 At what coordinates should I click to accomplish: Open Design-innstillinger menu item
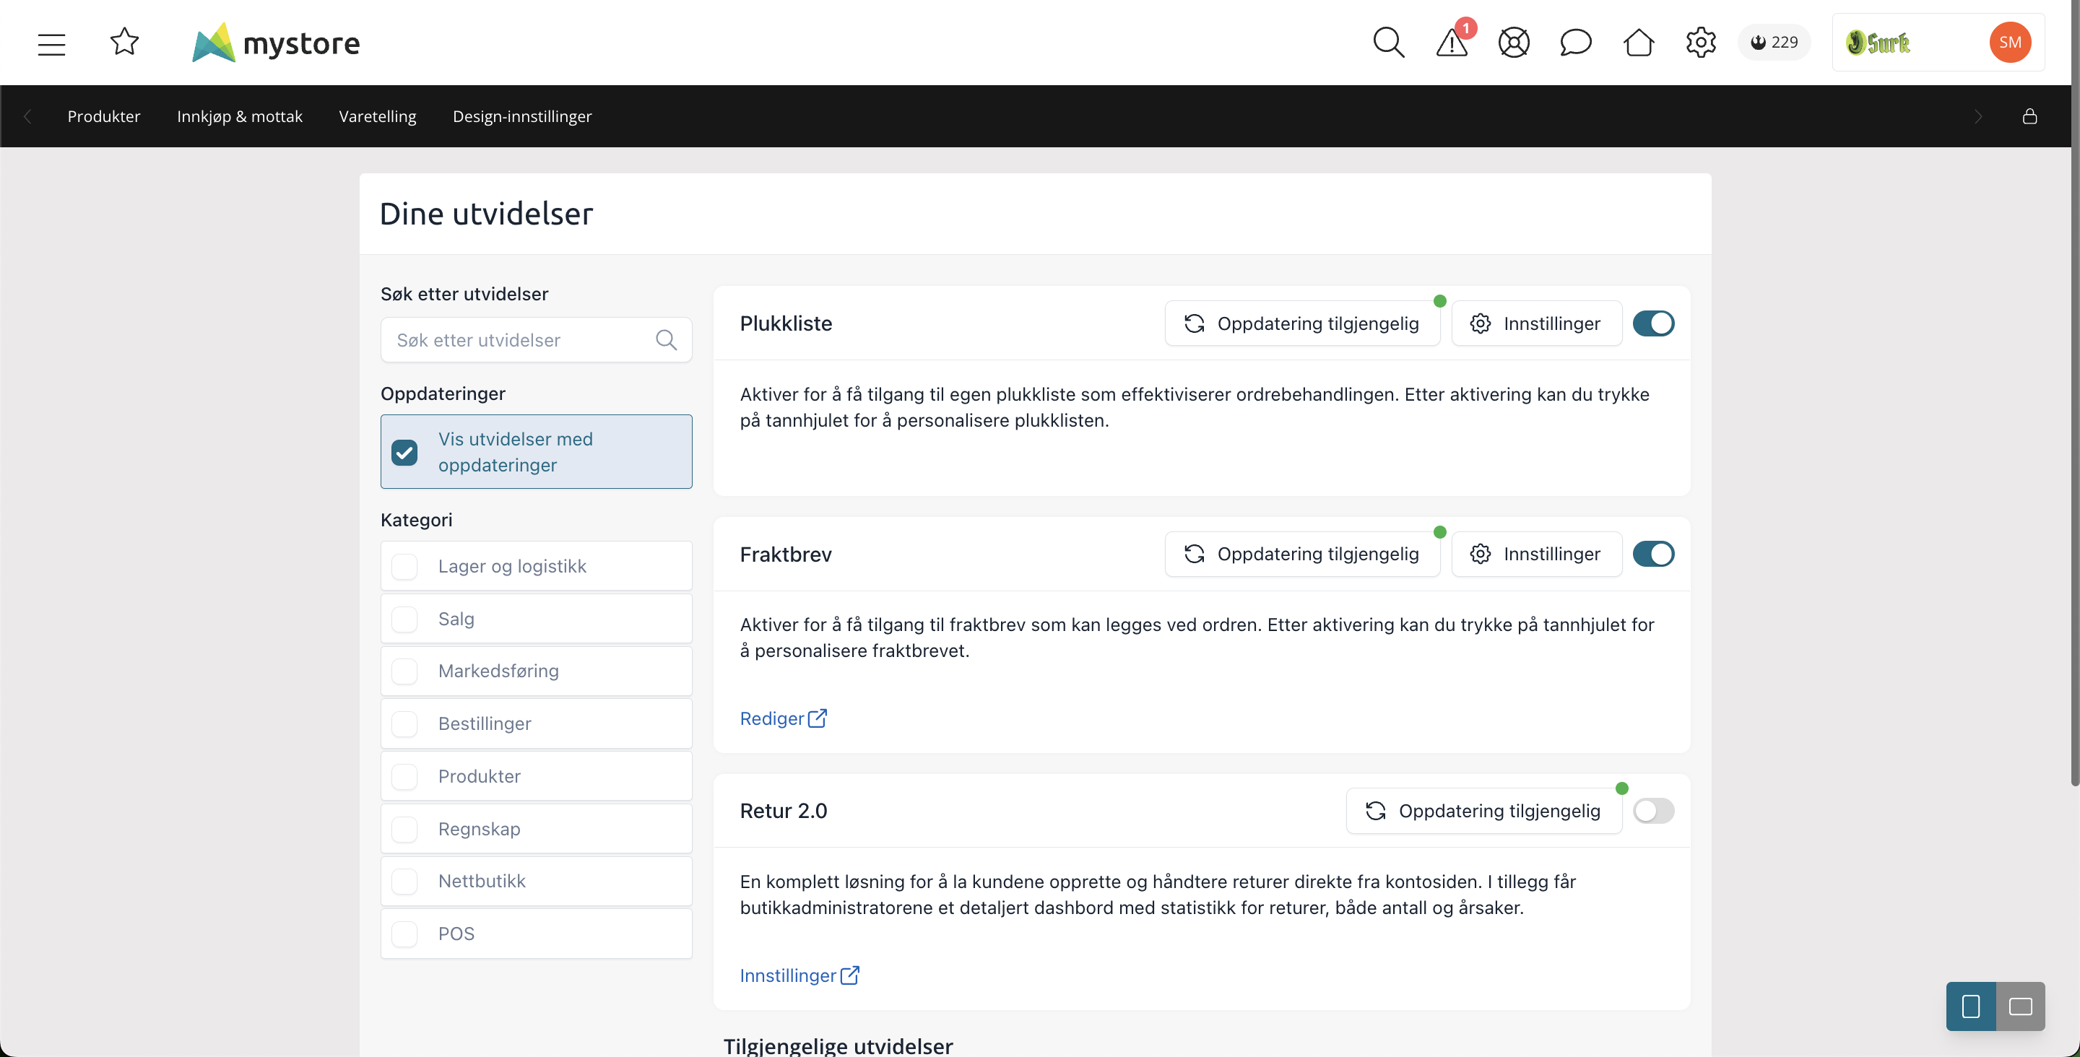tap(521, 116)
